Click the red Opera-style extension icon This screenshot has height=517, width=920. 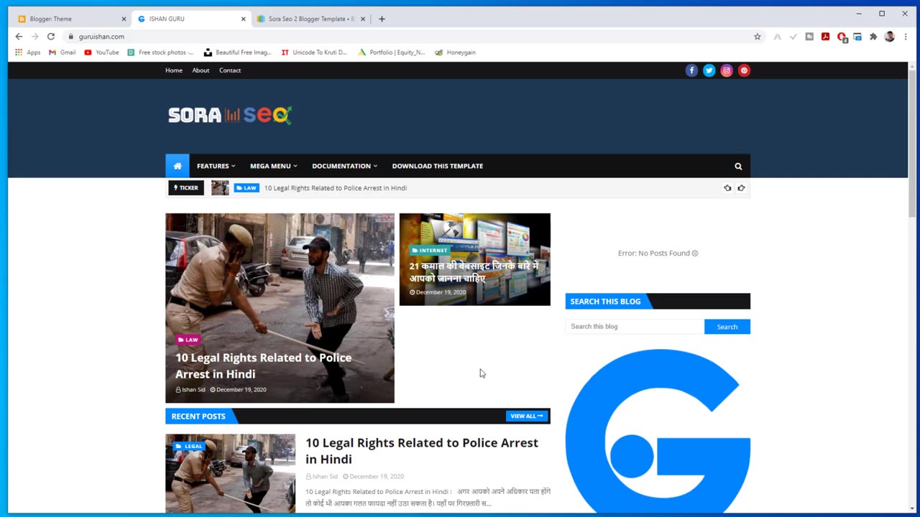(x=842, y=37)
